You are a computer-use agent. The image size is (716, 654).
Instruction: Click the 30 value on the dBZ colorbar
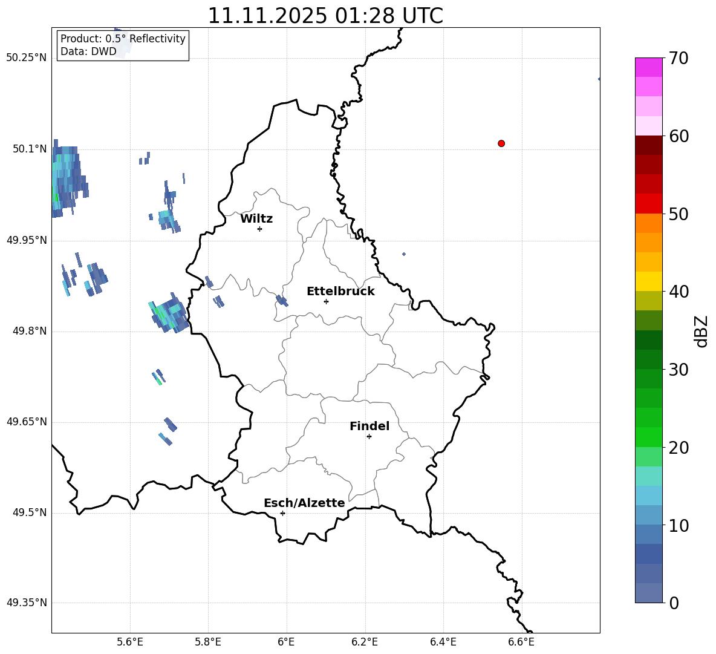(x=679, y=370)
